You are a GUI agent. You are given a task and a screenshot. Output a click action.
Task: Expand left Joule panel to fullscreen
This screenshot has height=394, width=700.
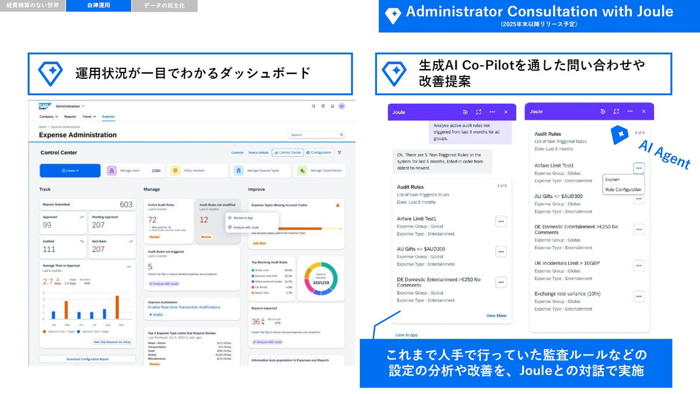click(478, 112)
